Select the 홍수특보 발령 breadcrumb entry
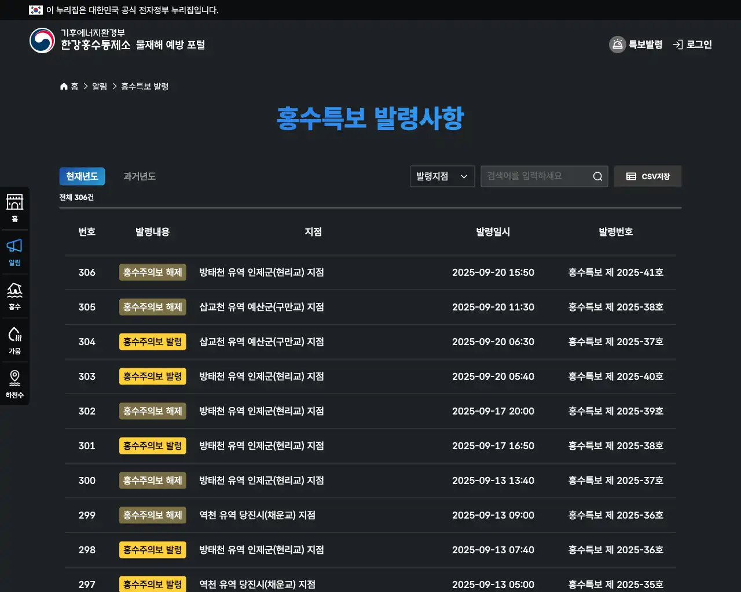Image resolution: width=741 pixels, height=592 pixels. click(x=144, y=86)
